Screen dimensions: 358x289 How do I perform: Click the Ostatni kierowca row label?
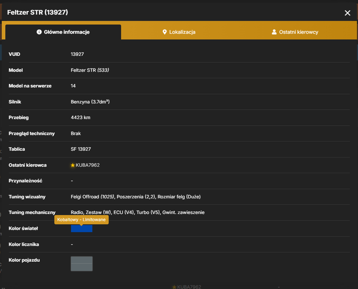[x=28, y=165]
